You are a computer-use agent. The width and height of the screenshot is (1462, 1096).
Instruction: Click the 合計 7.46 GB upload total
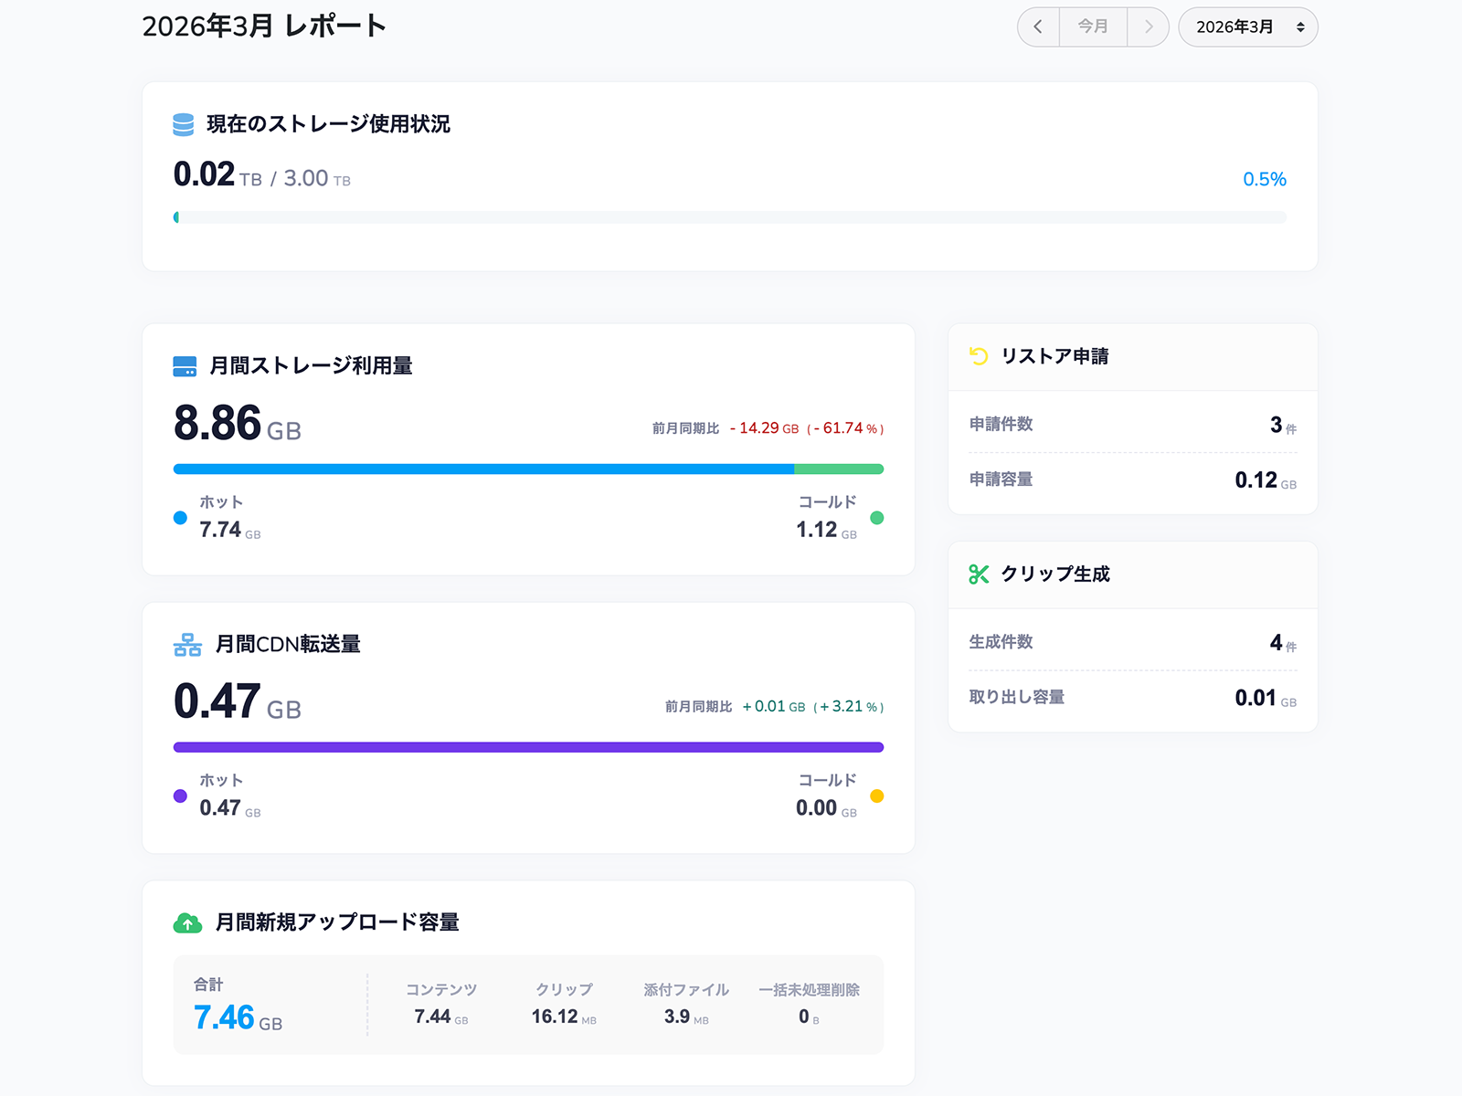[x=238, y=1017]
